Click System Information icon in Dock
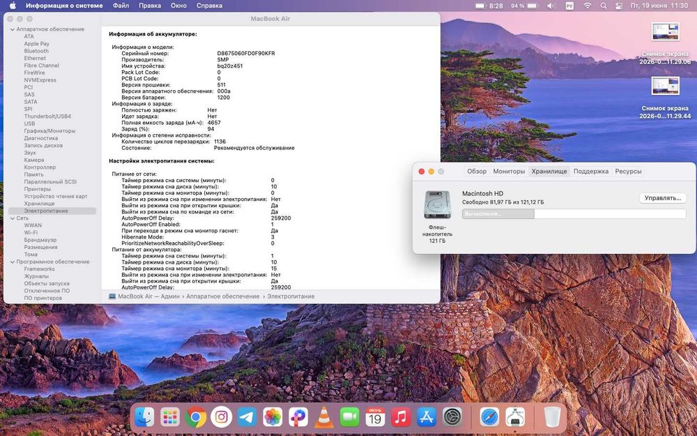The image size is (697, 436). point(515,417)
